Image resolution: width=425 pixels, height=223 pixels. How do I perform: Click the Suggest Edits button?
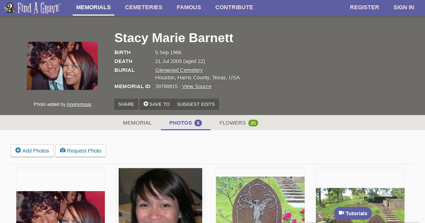click(x=196, y=104)
